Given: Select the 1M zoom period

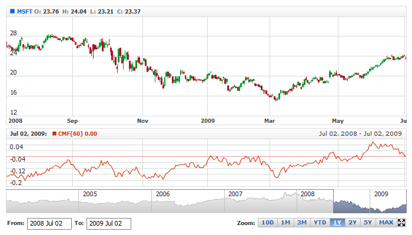Looking at the screenshot, I should pos(285,223).
